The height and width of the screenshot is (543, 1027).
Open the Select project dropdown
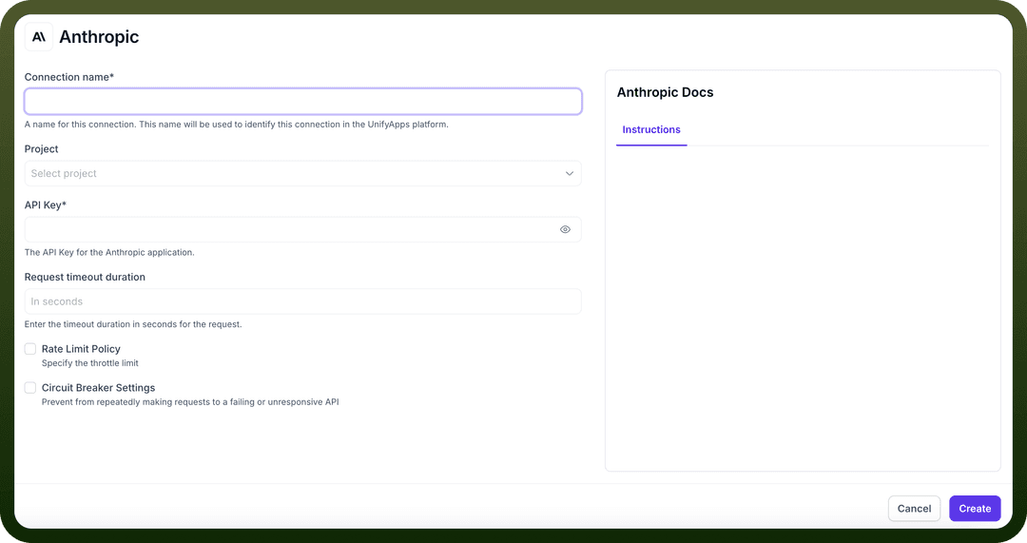[x=302, y=174]
